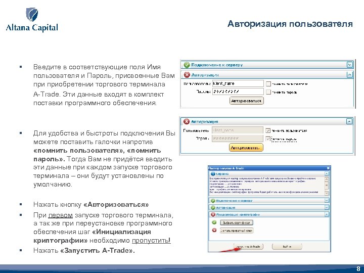Image resolution: width=364 pixels, height=273 pixels.
Task: Click the slide title 'Авторизация пользователя'
Action: tap(290, 24)
